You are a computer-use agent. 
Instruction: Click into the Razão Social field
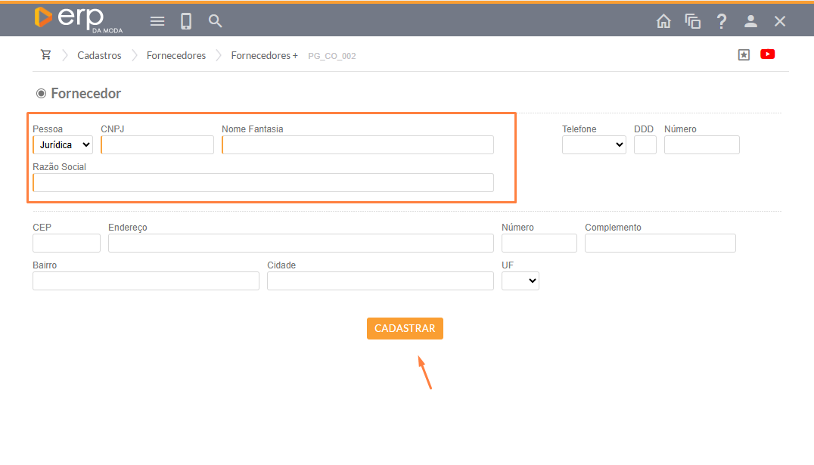tap(263, 182)
